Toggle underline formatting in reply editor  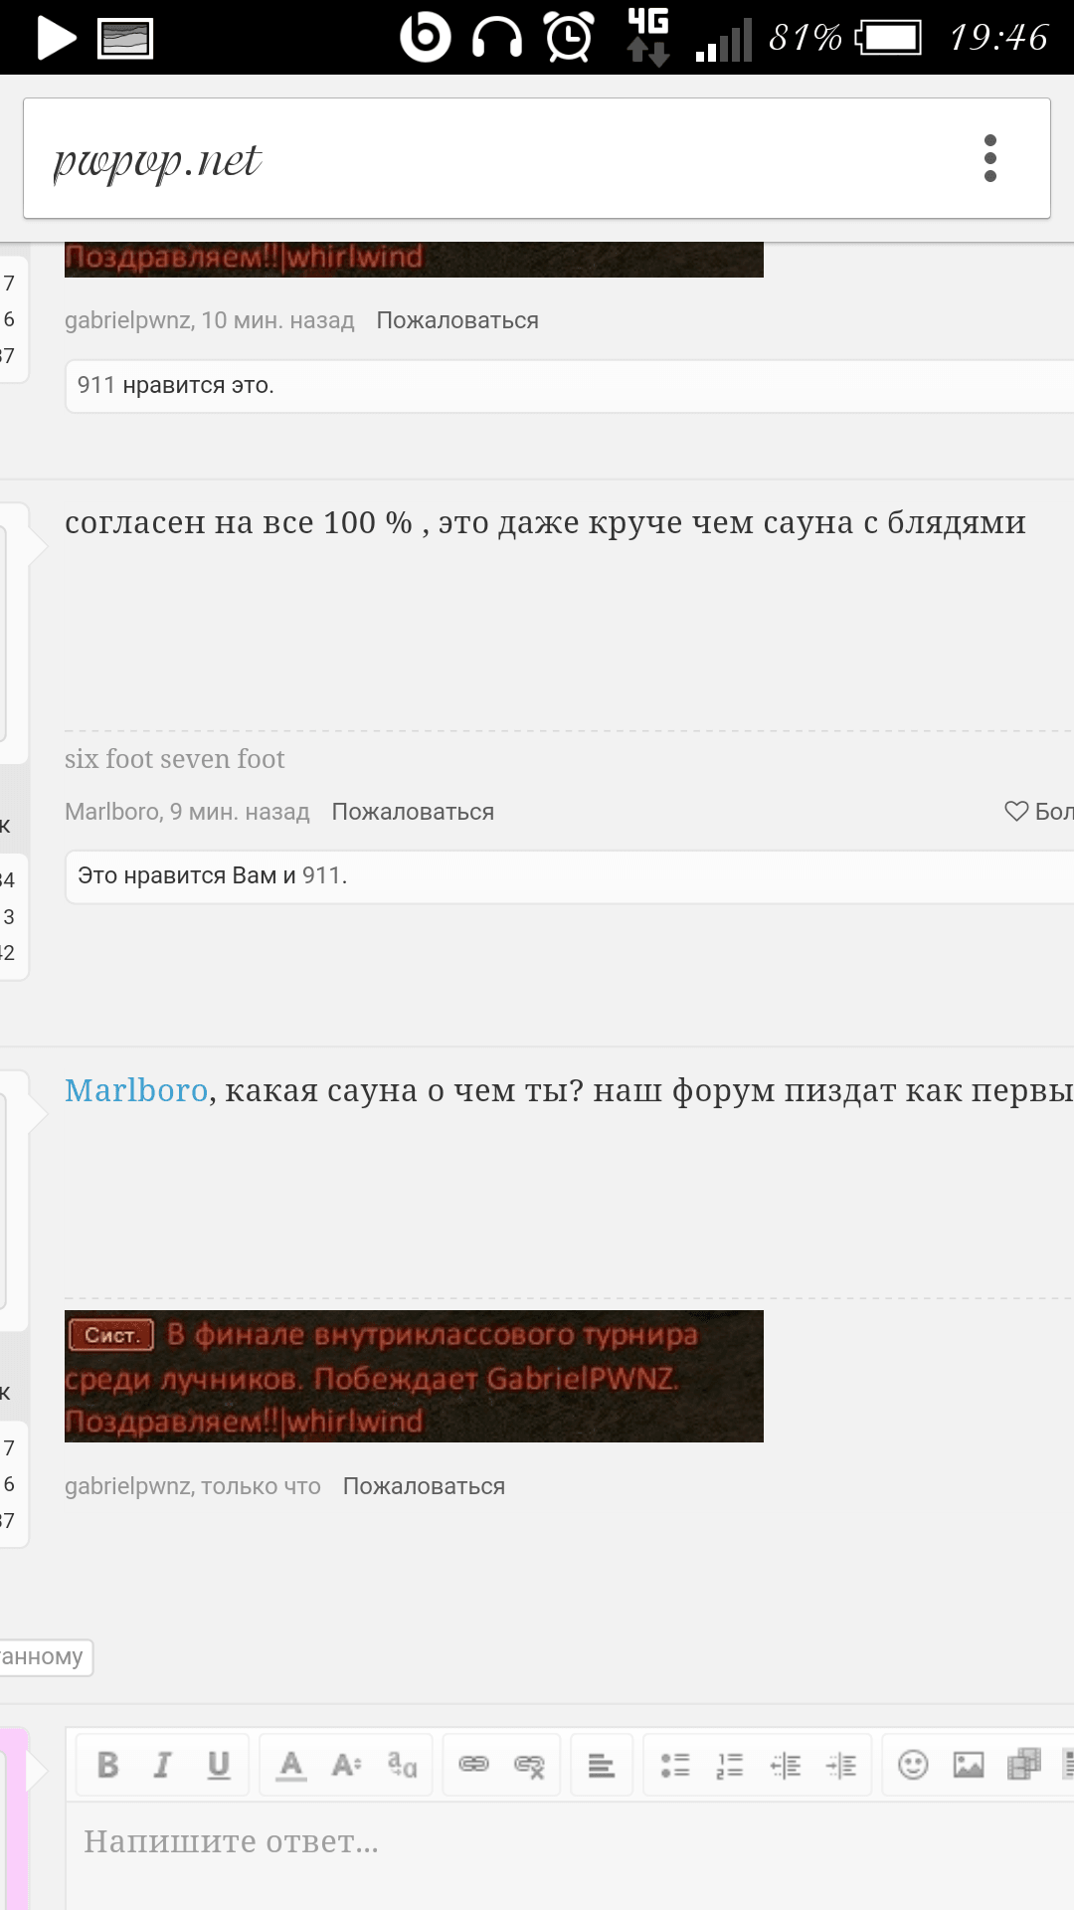[219, 1765]
